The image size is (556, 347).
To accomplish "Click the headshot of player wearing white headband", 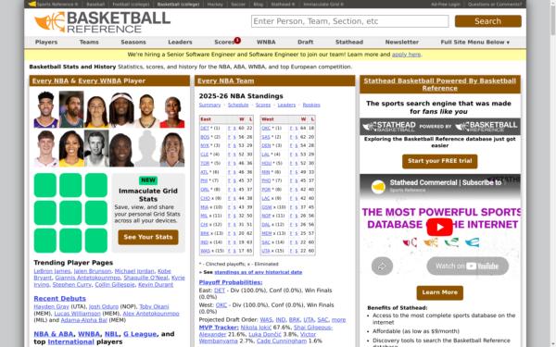I will (121, 109).
